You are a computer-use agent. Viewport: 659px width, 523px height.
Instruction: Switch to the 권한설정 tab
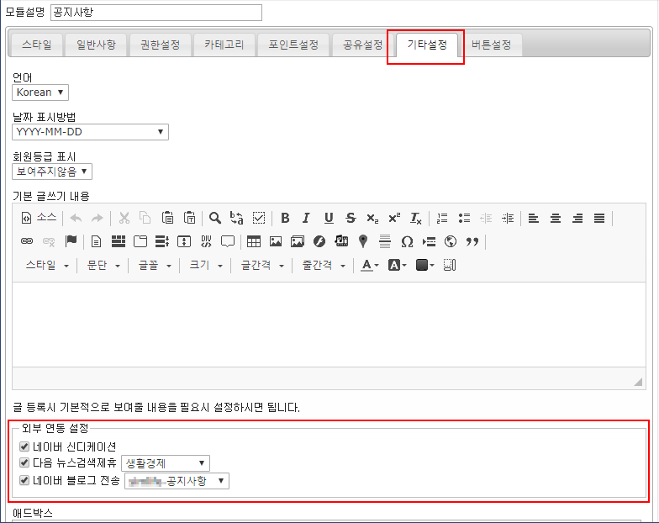[x=160, y=45]
